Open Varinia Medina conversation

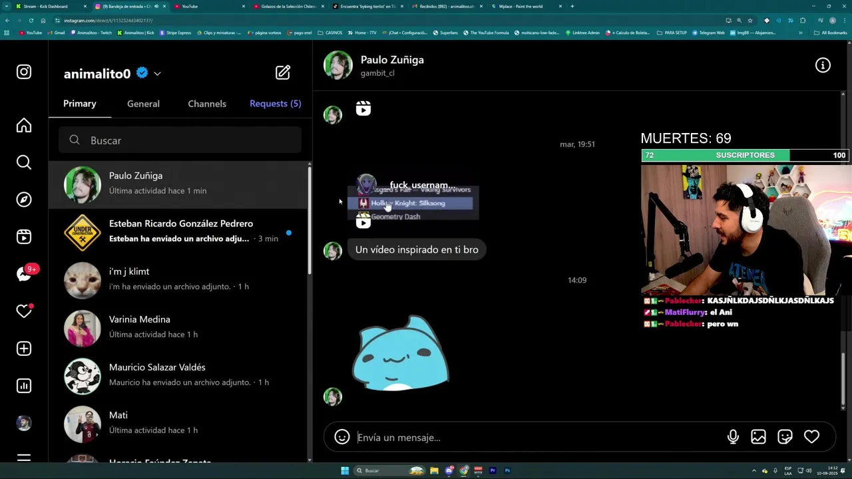coord(180,328)
